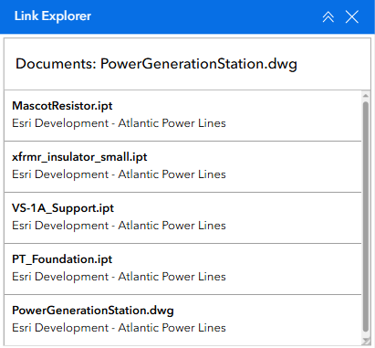This screenshot has height=348, width=375.
Task: Click the scrollbar up arrow
Action: click(x=366, y=96)
